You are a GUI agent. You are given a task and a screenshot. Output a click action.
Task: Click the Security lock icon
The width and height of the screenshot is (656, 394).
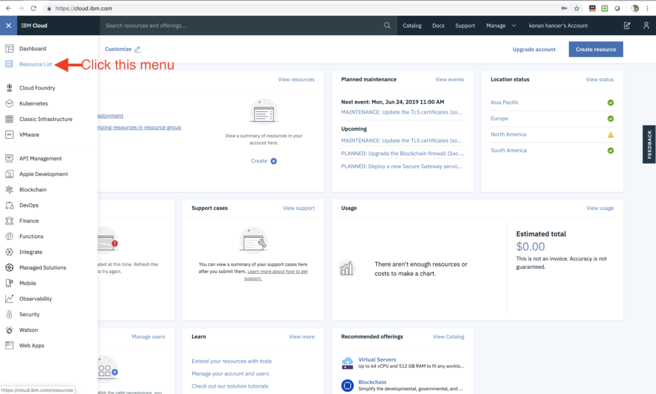(x=9, y=314)
